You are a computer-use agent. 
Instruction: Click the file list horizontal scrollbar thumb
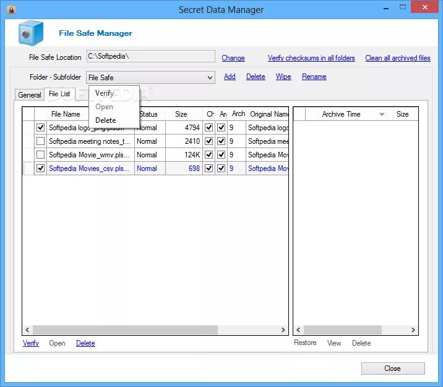pyautogui.click(x=125, y=330)
